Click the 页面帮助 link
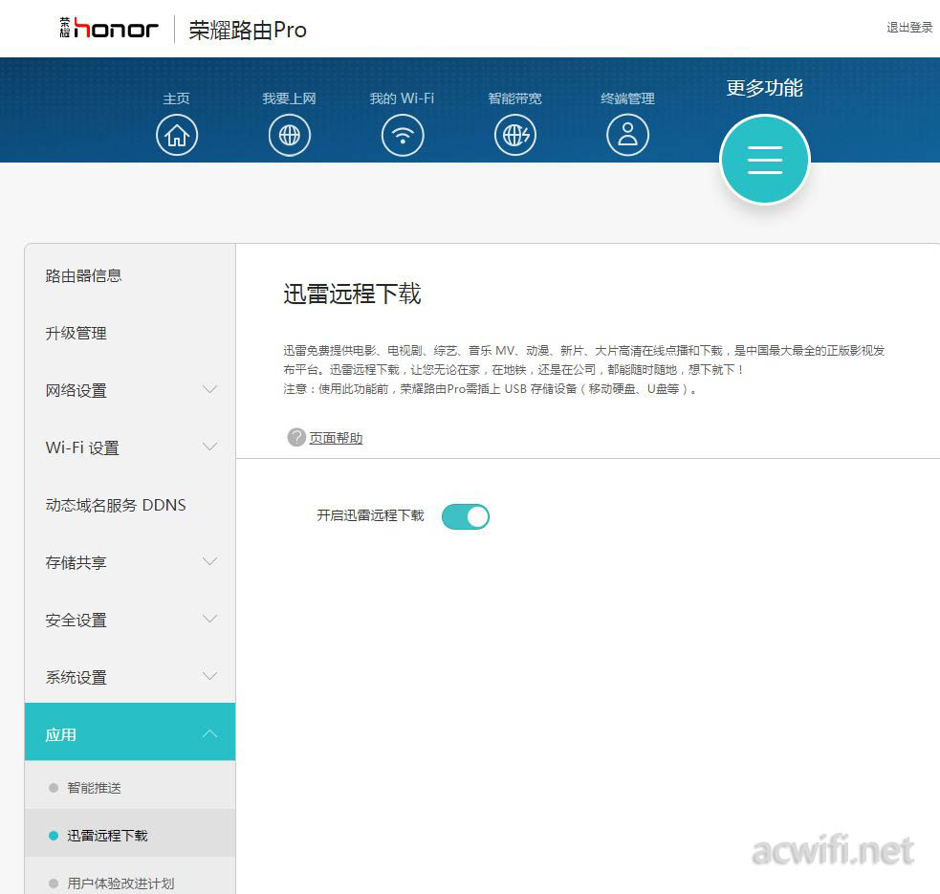940x894 pixels. click(x=336, y=438)
